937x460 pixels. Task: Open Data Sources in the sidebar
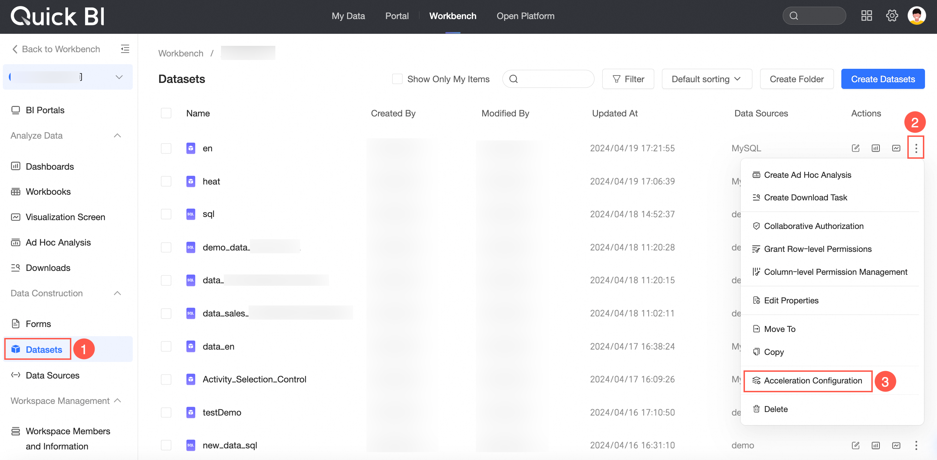coord(52,375)
